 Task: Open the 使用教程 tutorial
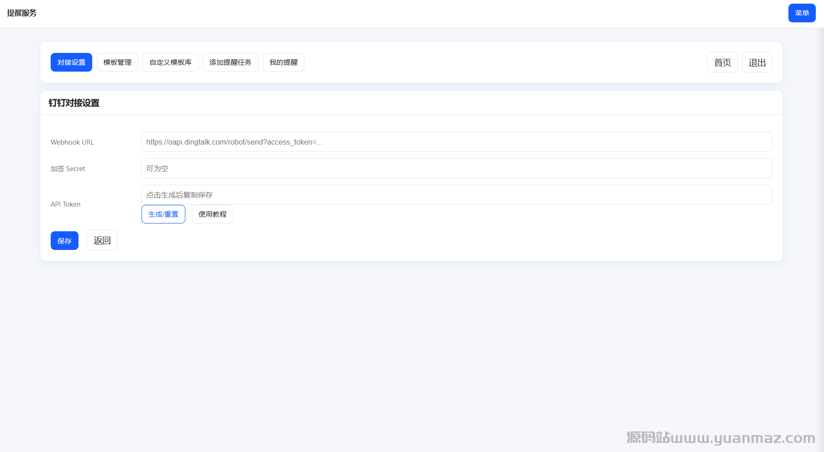(x=212, y=214)
